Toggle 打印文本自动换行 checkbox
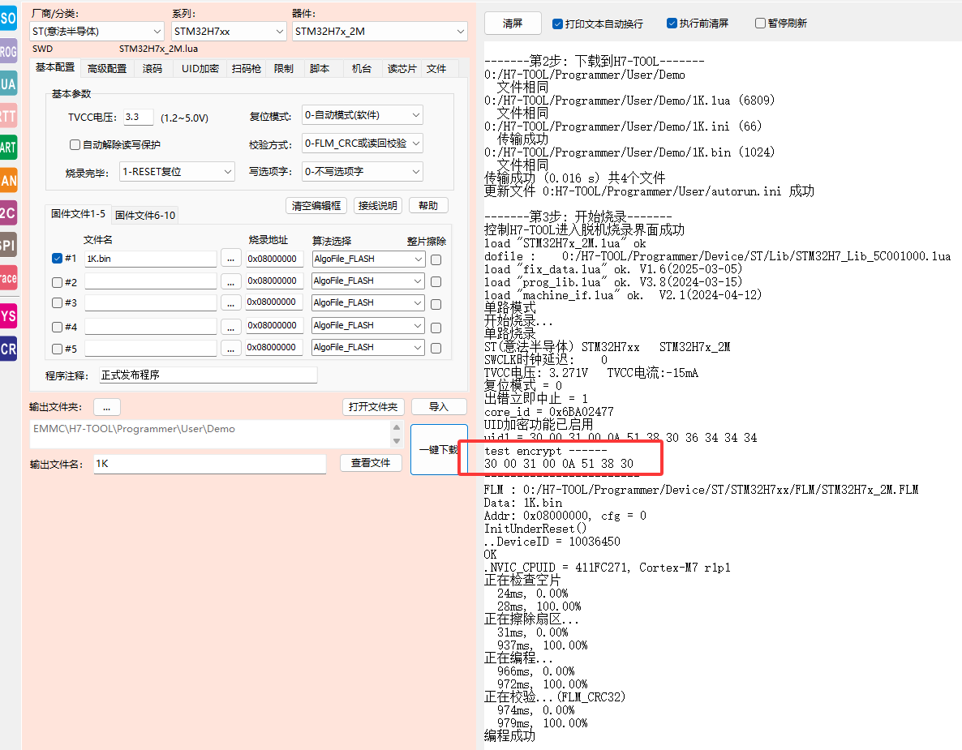 click(557, 24)
